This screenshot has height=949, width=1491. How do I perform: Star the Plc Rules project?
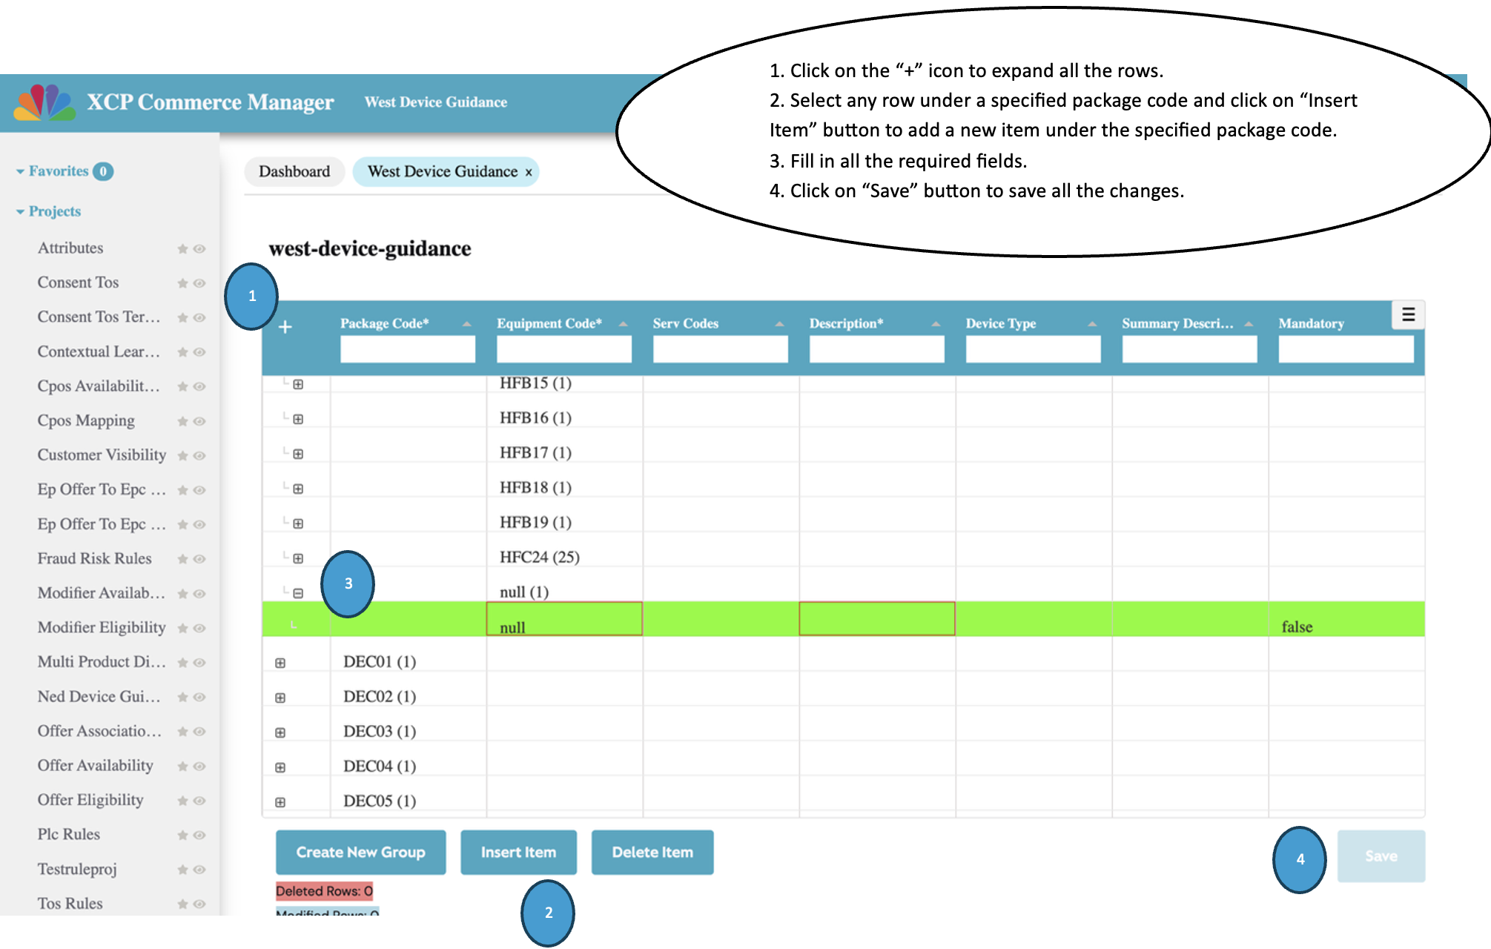tap(182, 835)
